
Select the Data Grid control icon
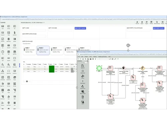tap(9, 45)
